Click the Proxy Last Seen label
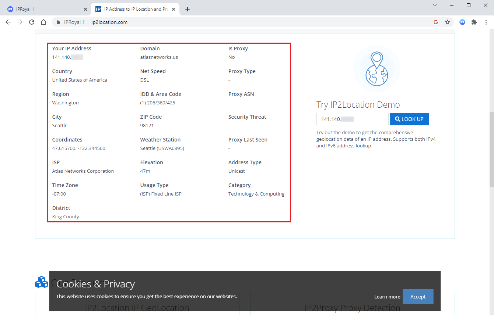This screenshot has width=494, height=315. pos(248,140)
